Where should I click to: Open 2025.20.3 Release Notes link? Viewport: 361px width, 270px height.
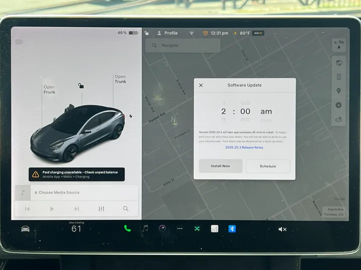244,147
